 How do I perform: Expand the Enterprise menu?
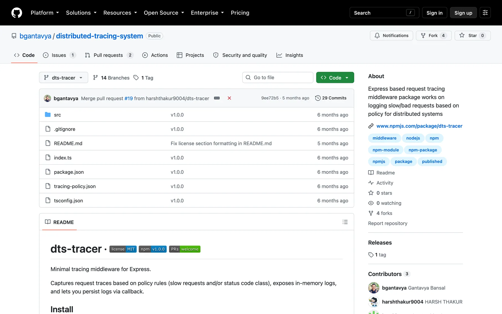pos(207,13)
